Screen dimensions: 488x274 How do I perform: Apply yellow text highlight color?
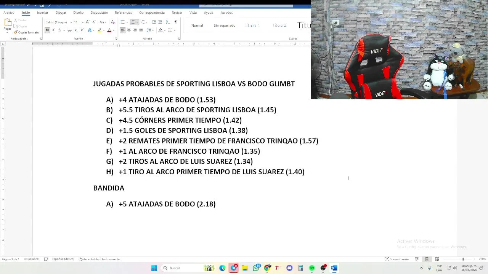point(100,30)
